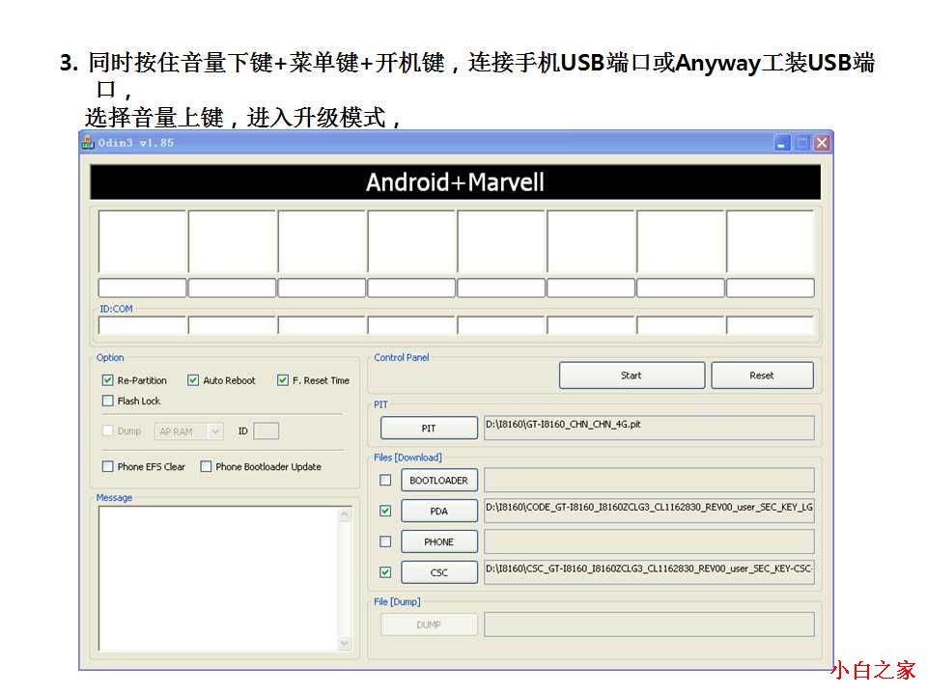Toggle the Auto Reboot checkbox

click(193, 380)
